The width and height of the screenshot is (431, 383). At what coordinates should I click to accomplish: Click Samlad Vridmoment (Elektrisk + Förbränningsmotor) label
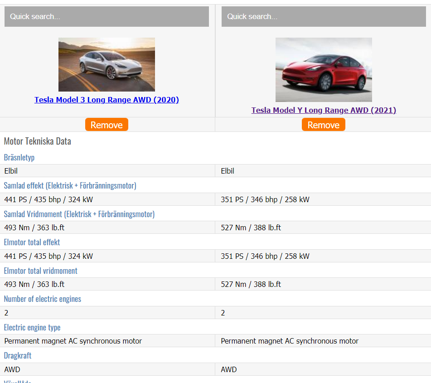coord(79,214)
